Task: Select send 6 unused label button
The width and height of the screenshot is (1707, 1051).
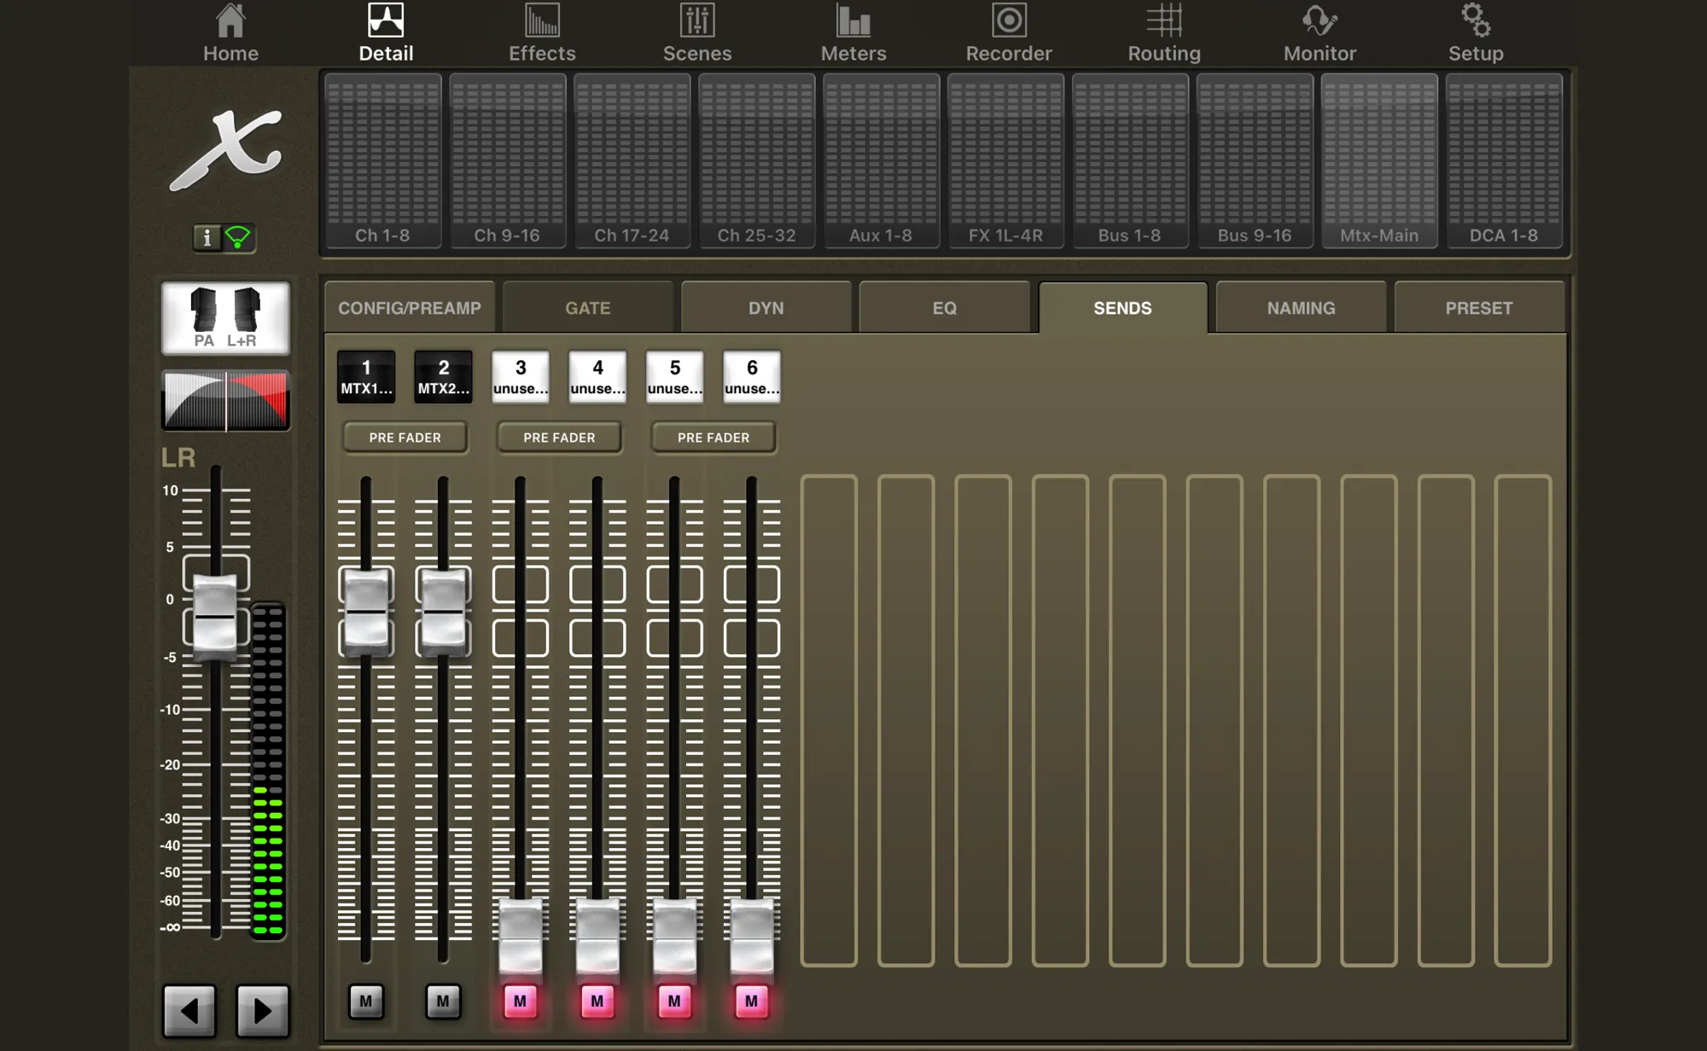Action: point(752,376)
